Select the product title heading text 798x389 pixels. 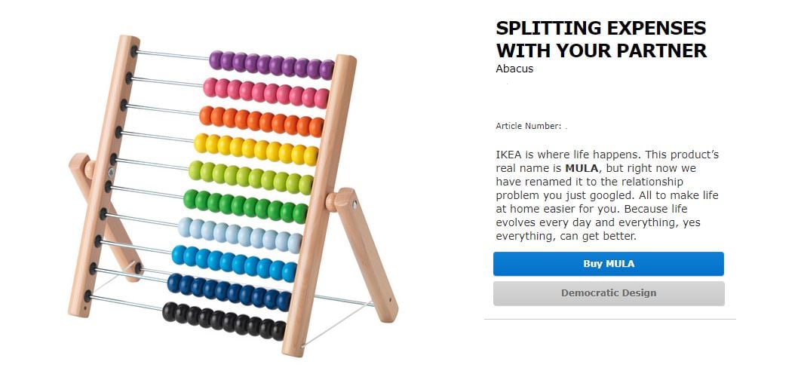coord(601,39)
